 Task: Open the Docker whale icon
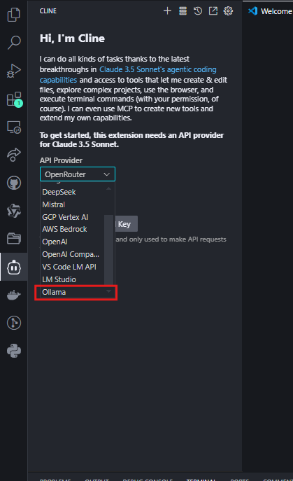pos(14,295)
